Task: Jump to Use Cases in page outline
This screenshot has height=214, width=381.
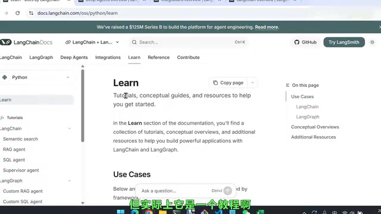Action: pyautogui.click(x=302, y=96)
